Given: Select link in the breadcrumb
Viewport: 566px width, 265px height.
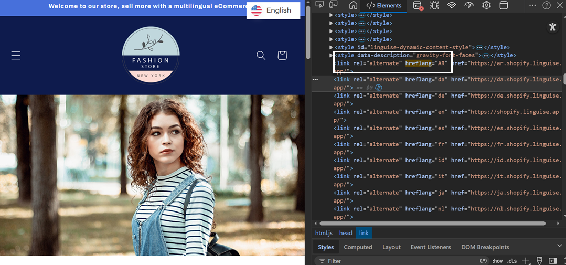Looking at the screenshot, I should pos(364,233).
